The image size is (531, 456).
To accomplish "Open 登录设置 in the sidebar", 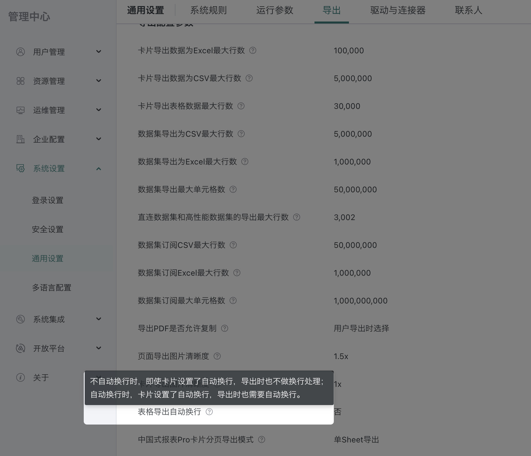I will point(48,200).
